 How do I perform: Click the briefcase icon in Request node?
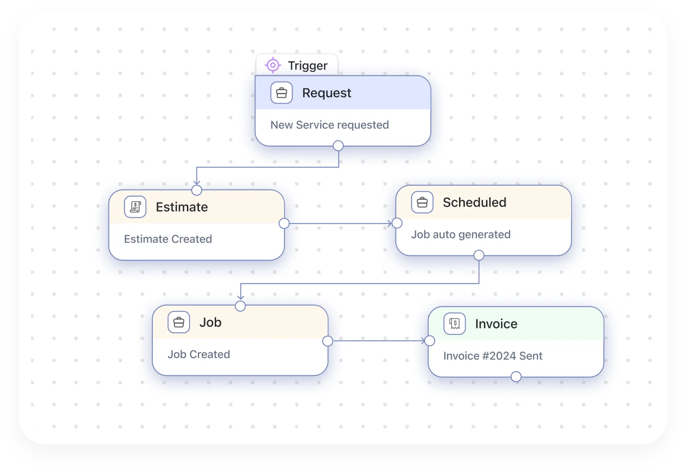click(x=282, y=93)
